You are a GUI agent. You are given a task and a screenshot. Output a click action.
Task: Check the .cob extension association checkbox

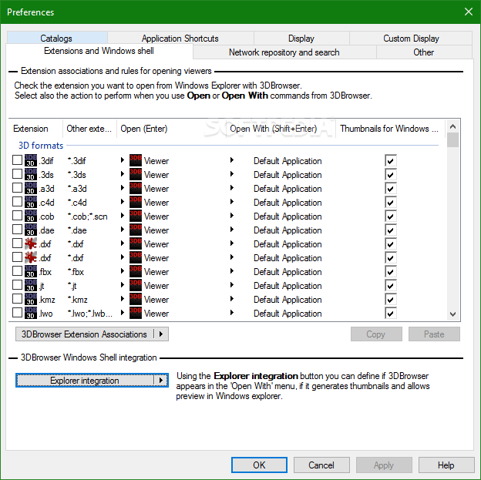pyautogui.click(x=17, y=215)
